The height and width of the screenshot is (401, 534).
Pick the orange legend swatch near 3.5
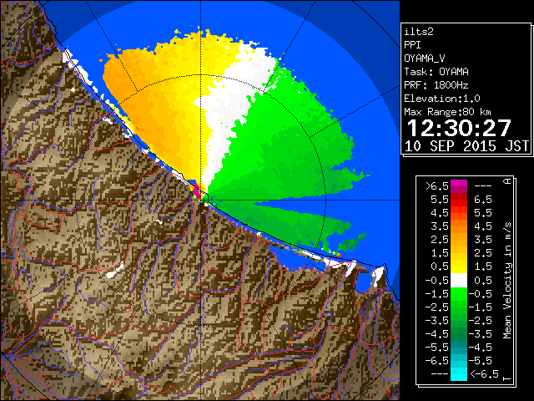click(x=459, y=226)
